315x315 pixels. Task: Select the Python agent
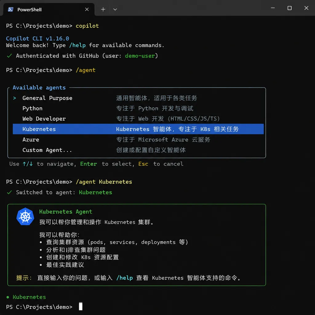[x=138, y=108]
